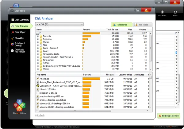The height and width of the screenshot is (129, 184).
Task: Sort by Total file size column
Action: pos(112,29)
